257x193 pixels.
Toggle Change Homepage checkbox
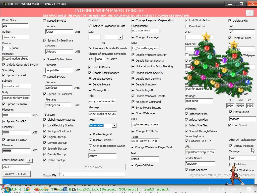pos(133,37)
